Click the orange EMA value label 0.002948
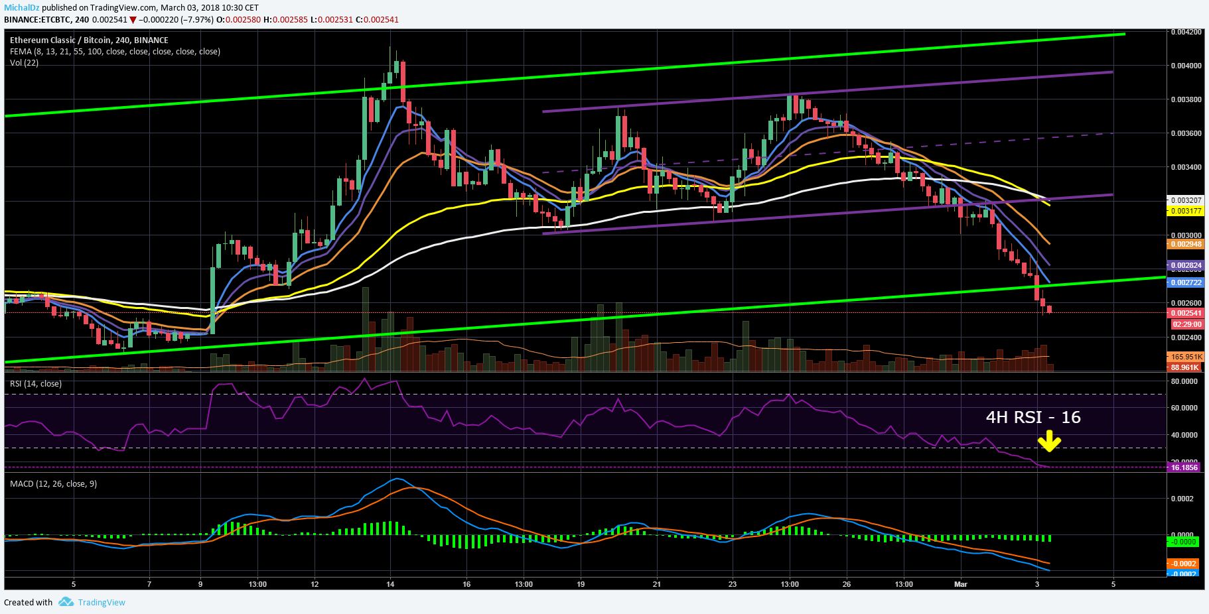Image resolution: width=1209 pixels, height=614 pixels. (x=1185, y=244)
